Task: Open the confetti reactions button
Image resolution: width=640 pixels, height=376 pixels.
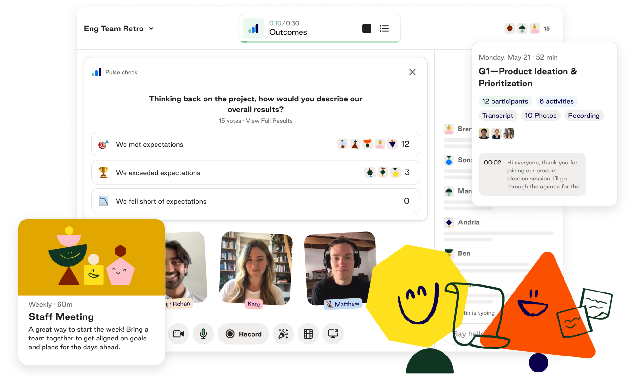Action: pos(283,334)
